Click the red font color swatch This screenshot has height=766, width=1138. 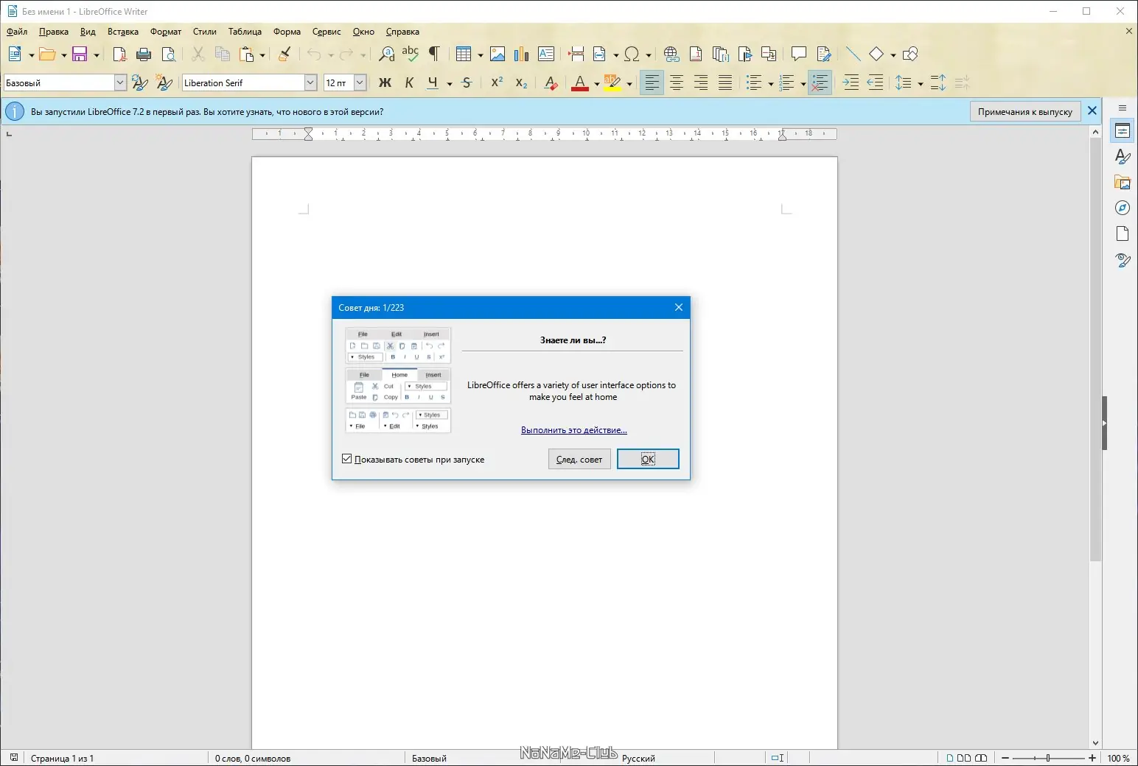pos(580,83)
